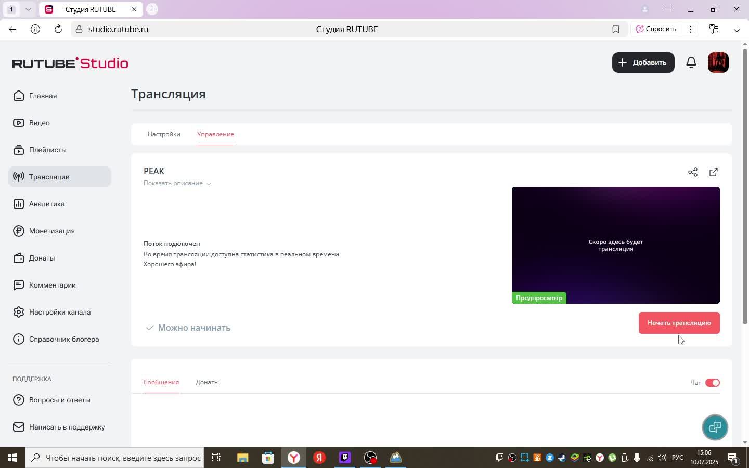Click the RUTUBE Studio logo
Screen dimensions: 749x468
pos(70,63)
